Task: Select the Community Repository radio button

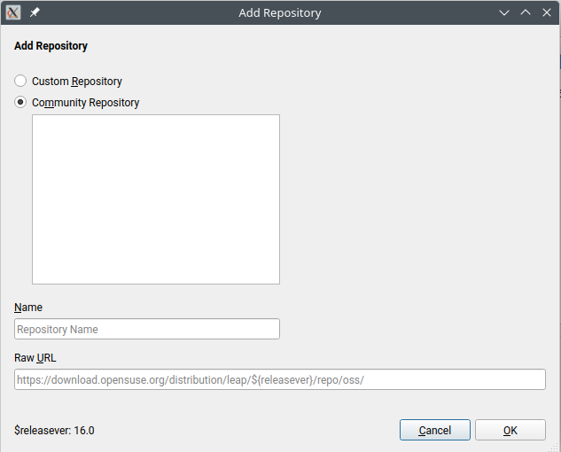Action: [x=21, y=103]
